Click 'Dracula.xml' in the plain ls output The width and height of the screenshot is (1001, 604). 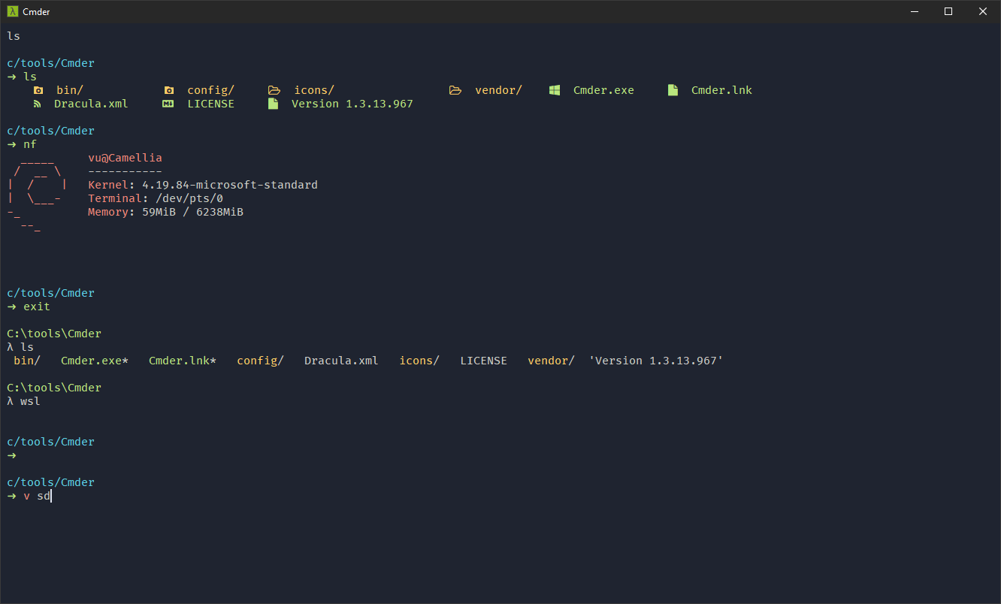(341, 361)
